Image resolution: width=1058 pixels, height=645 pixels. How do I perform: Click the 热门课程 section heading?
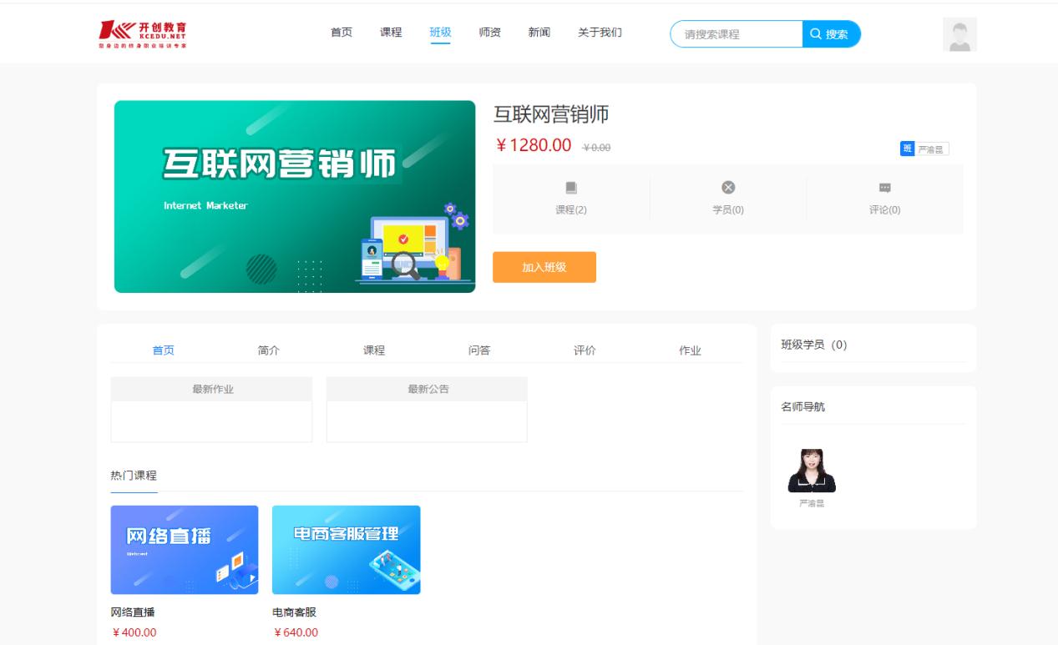[x=134, y=476]
